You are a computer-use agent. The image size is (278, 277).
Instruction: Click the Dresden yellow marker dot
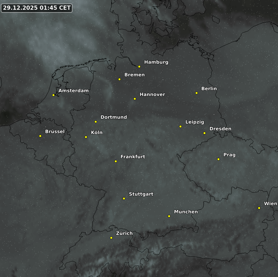click(x=204, y=133)
